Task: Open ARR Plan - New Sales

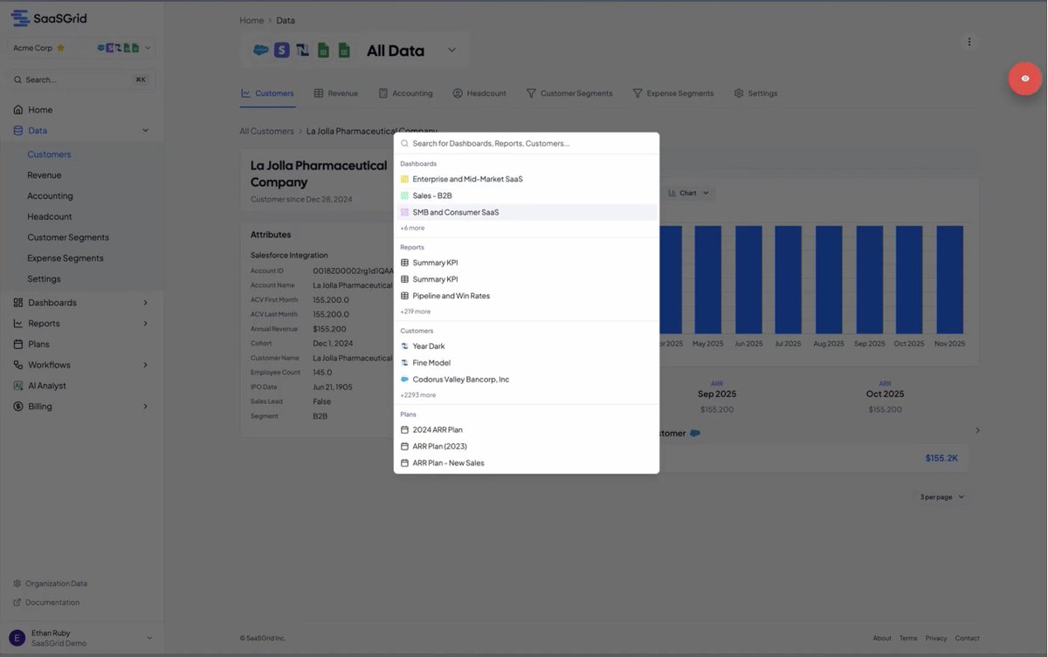Action: [x=527, y=463]
